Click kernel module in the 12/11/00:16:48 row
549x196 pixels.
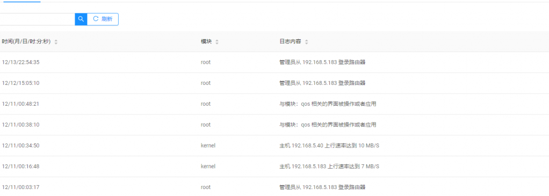(208, 166)
